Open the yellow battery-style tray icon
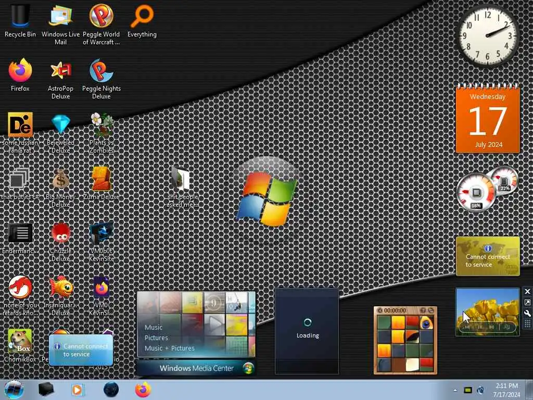 point(468,390)
